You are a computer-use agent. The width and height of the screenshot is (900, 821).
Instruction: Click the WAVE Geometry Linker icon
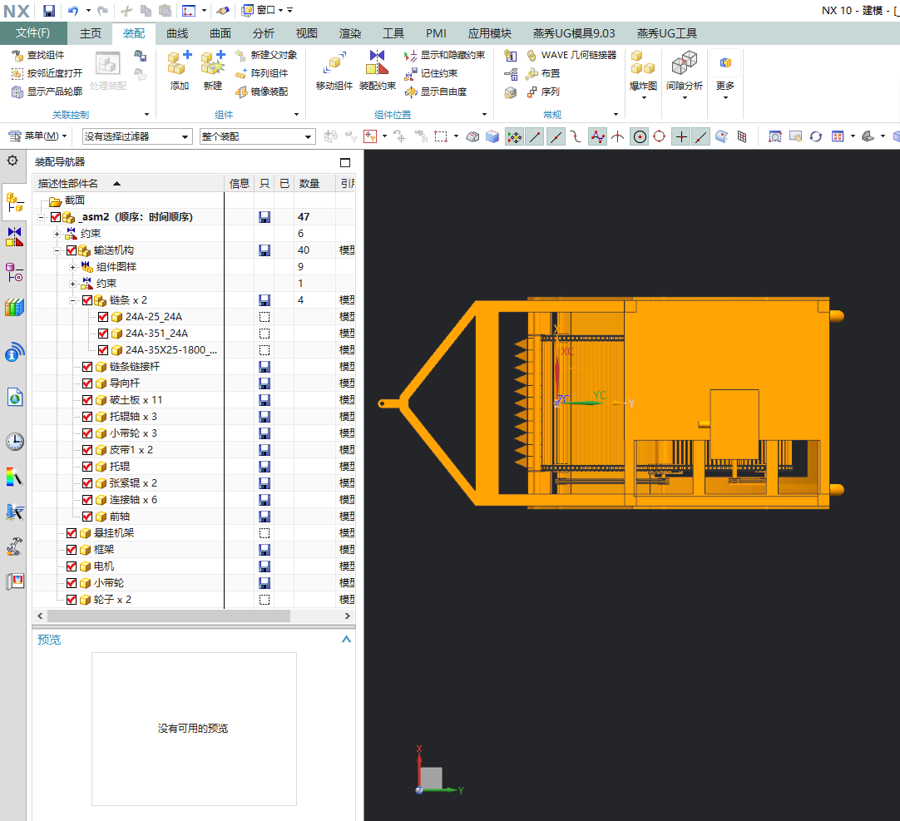532,55
